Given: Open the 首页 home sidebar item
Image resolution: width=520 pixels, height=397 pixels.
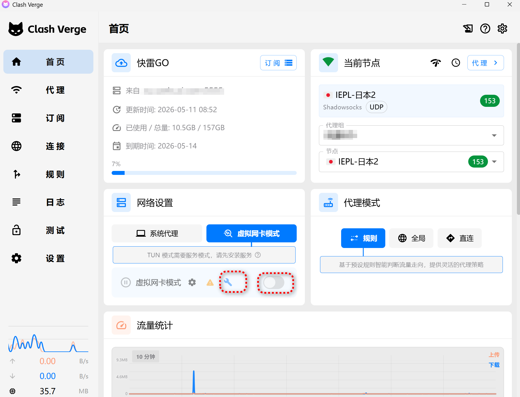Looking at the screenshot, I should 48,62.
